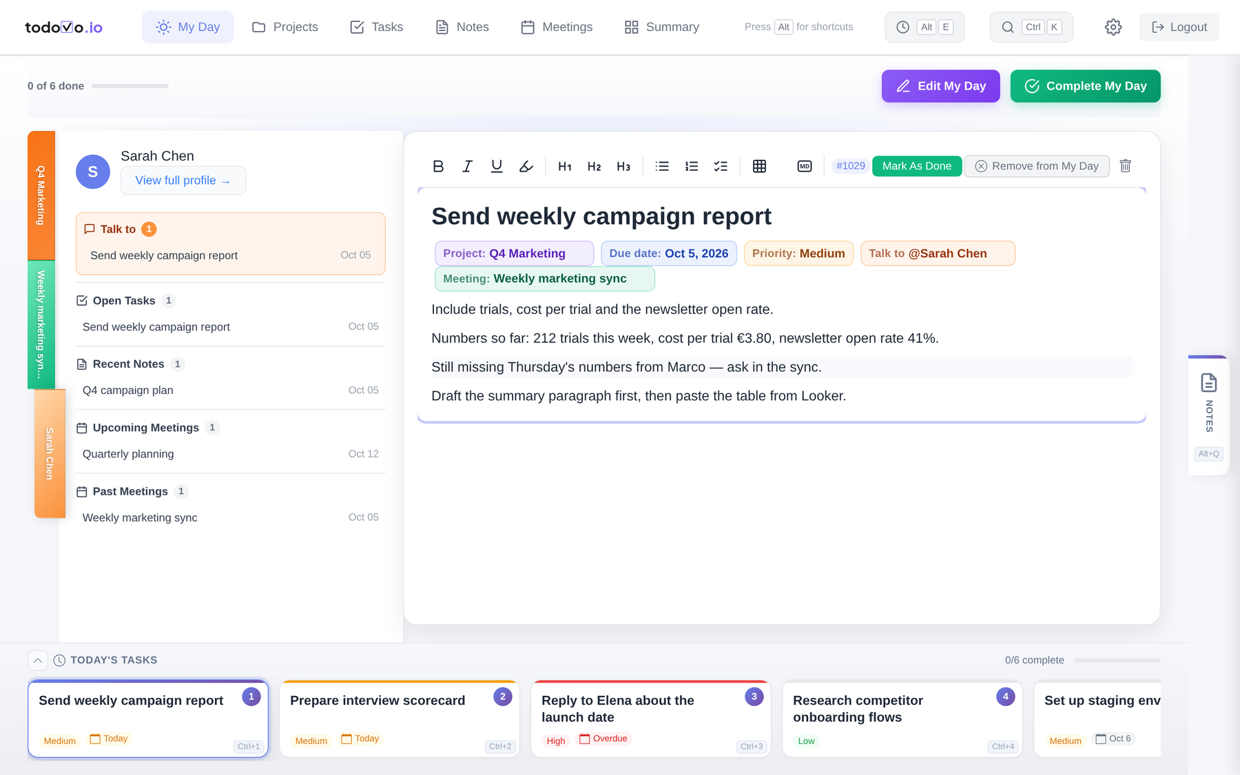Log out of the app
This screenshot has height=775, width=1240.
tap(1179, 27)
